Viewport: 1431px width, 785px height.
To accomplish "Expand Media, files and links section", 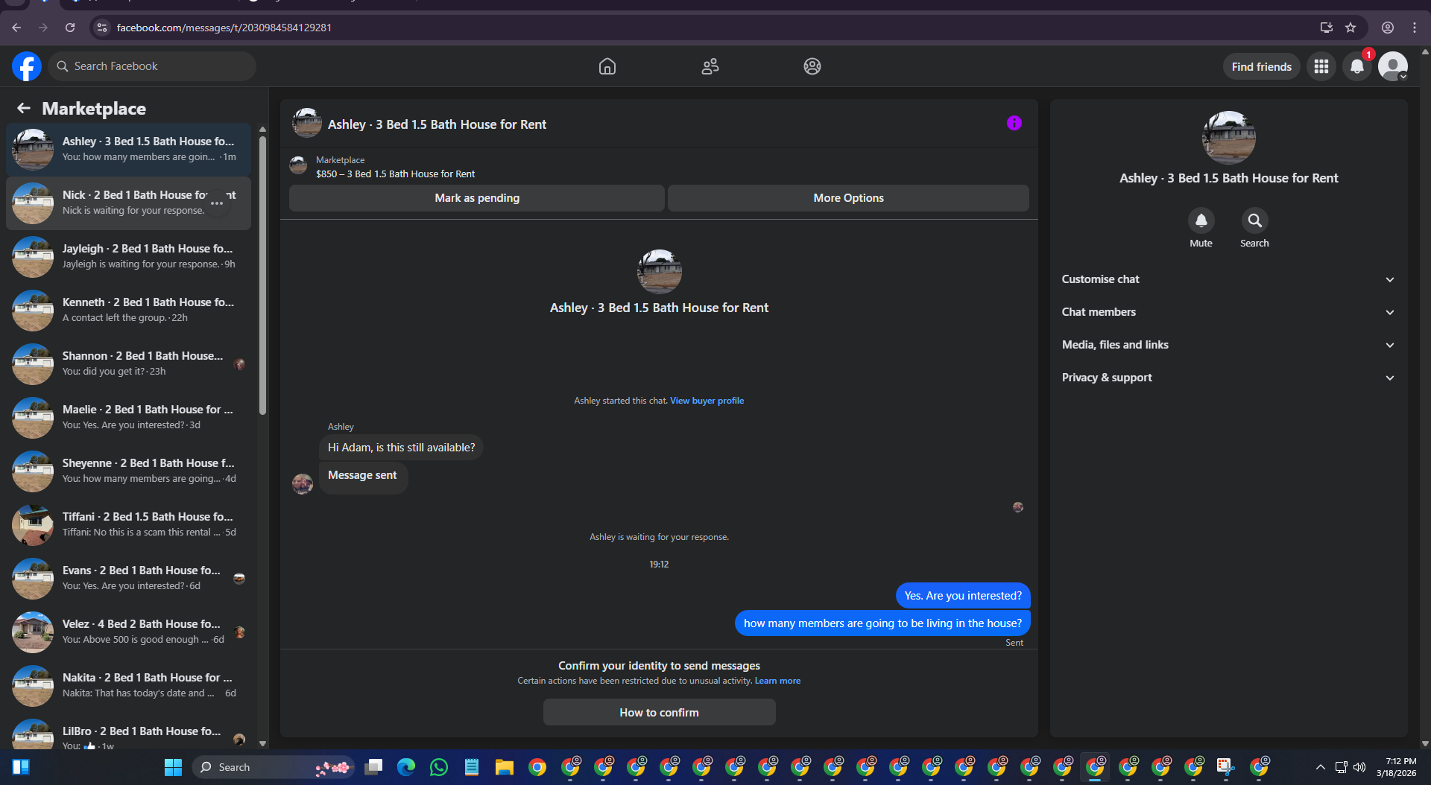I will coord(1228,345).
